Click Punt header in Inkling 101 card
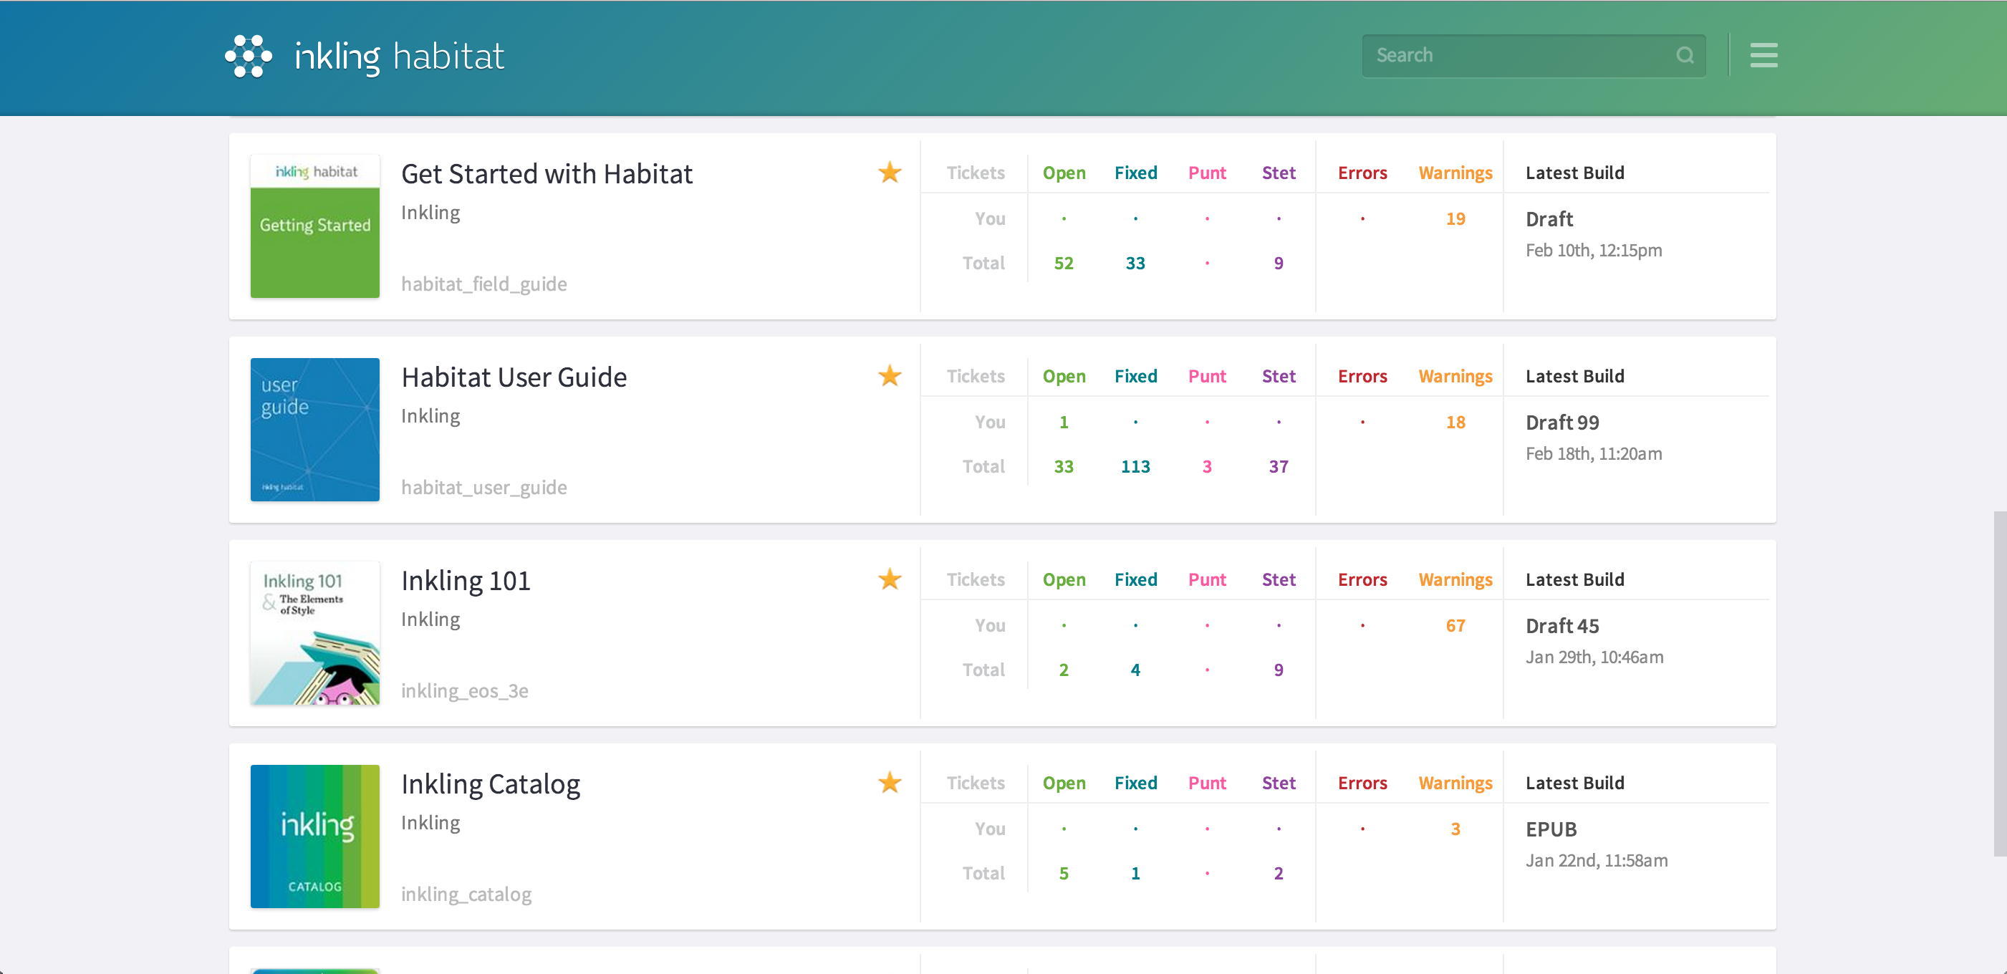 1207,579
